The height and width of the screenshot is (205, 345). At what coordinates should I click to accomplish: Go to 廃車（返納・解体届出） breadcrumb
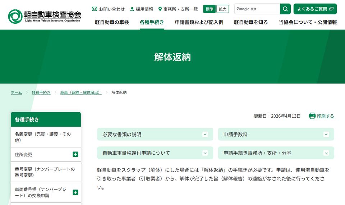(x=81, y=92)
